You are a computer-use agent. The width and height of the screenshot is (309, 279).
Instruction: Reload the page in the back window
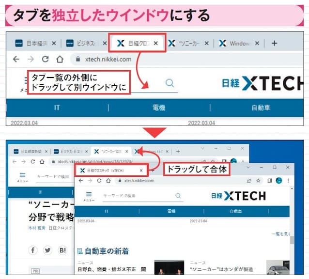pos(33,162)
